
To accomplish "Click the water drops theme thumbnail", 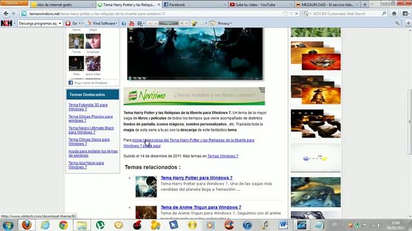I will tap(315, 192).
